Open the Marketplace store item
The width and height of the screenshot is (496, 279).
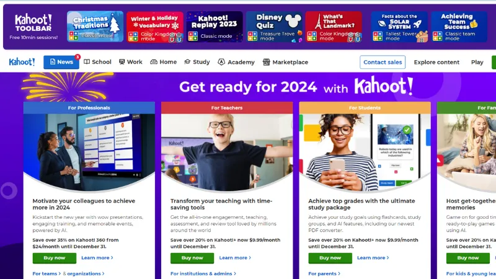285,62
